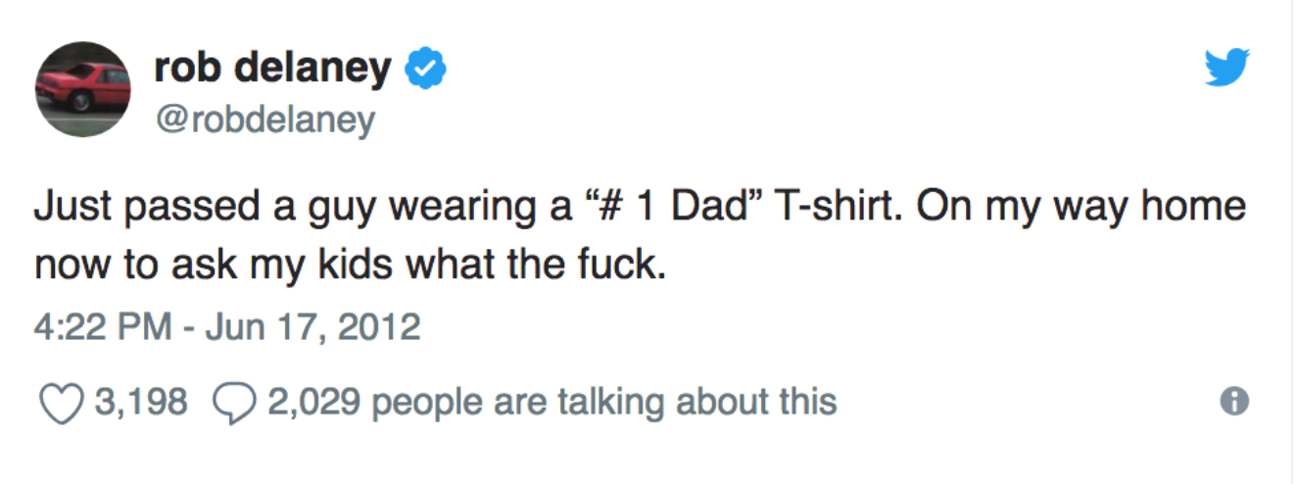Click the Twitter bird logo
Screen dimensions: 1295x484
[1225, 68]
